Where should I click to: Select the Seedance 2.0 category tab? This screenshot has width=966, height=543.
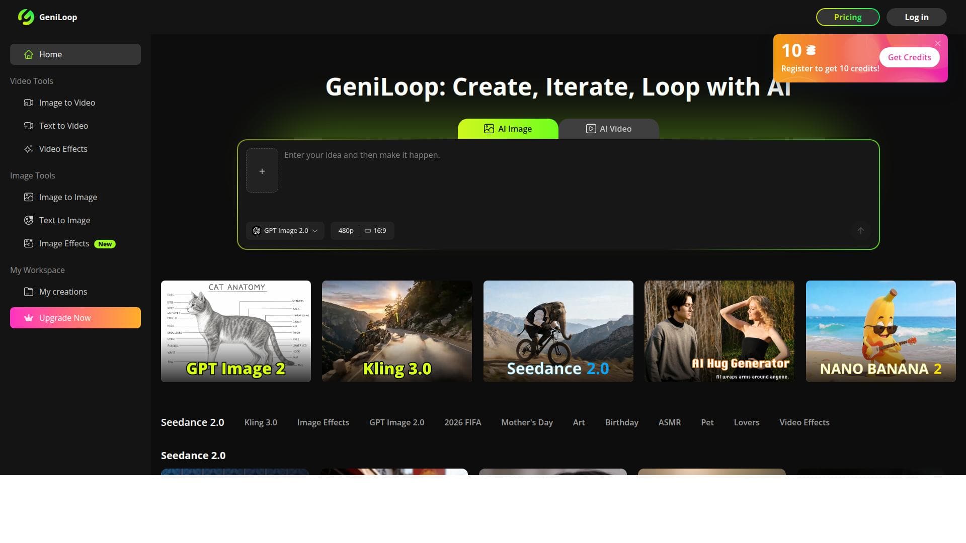coord(193,422)
